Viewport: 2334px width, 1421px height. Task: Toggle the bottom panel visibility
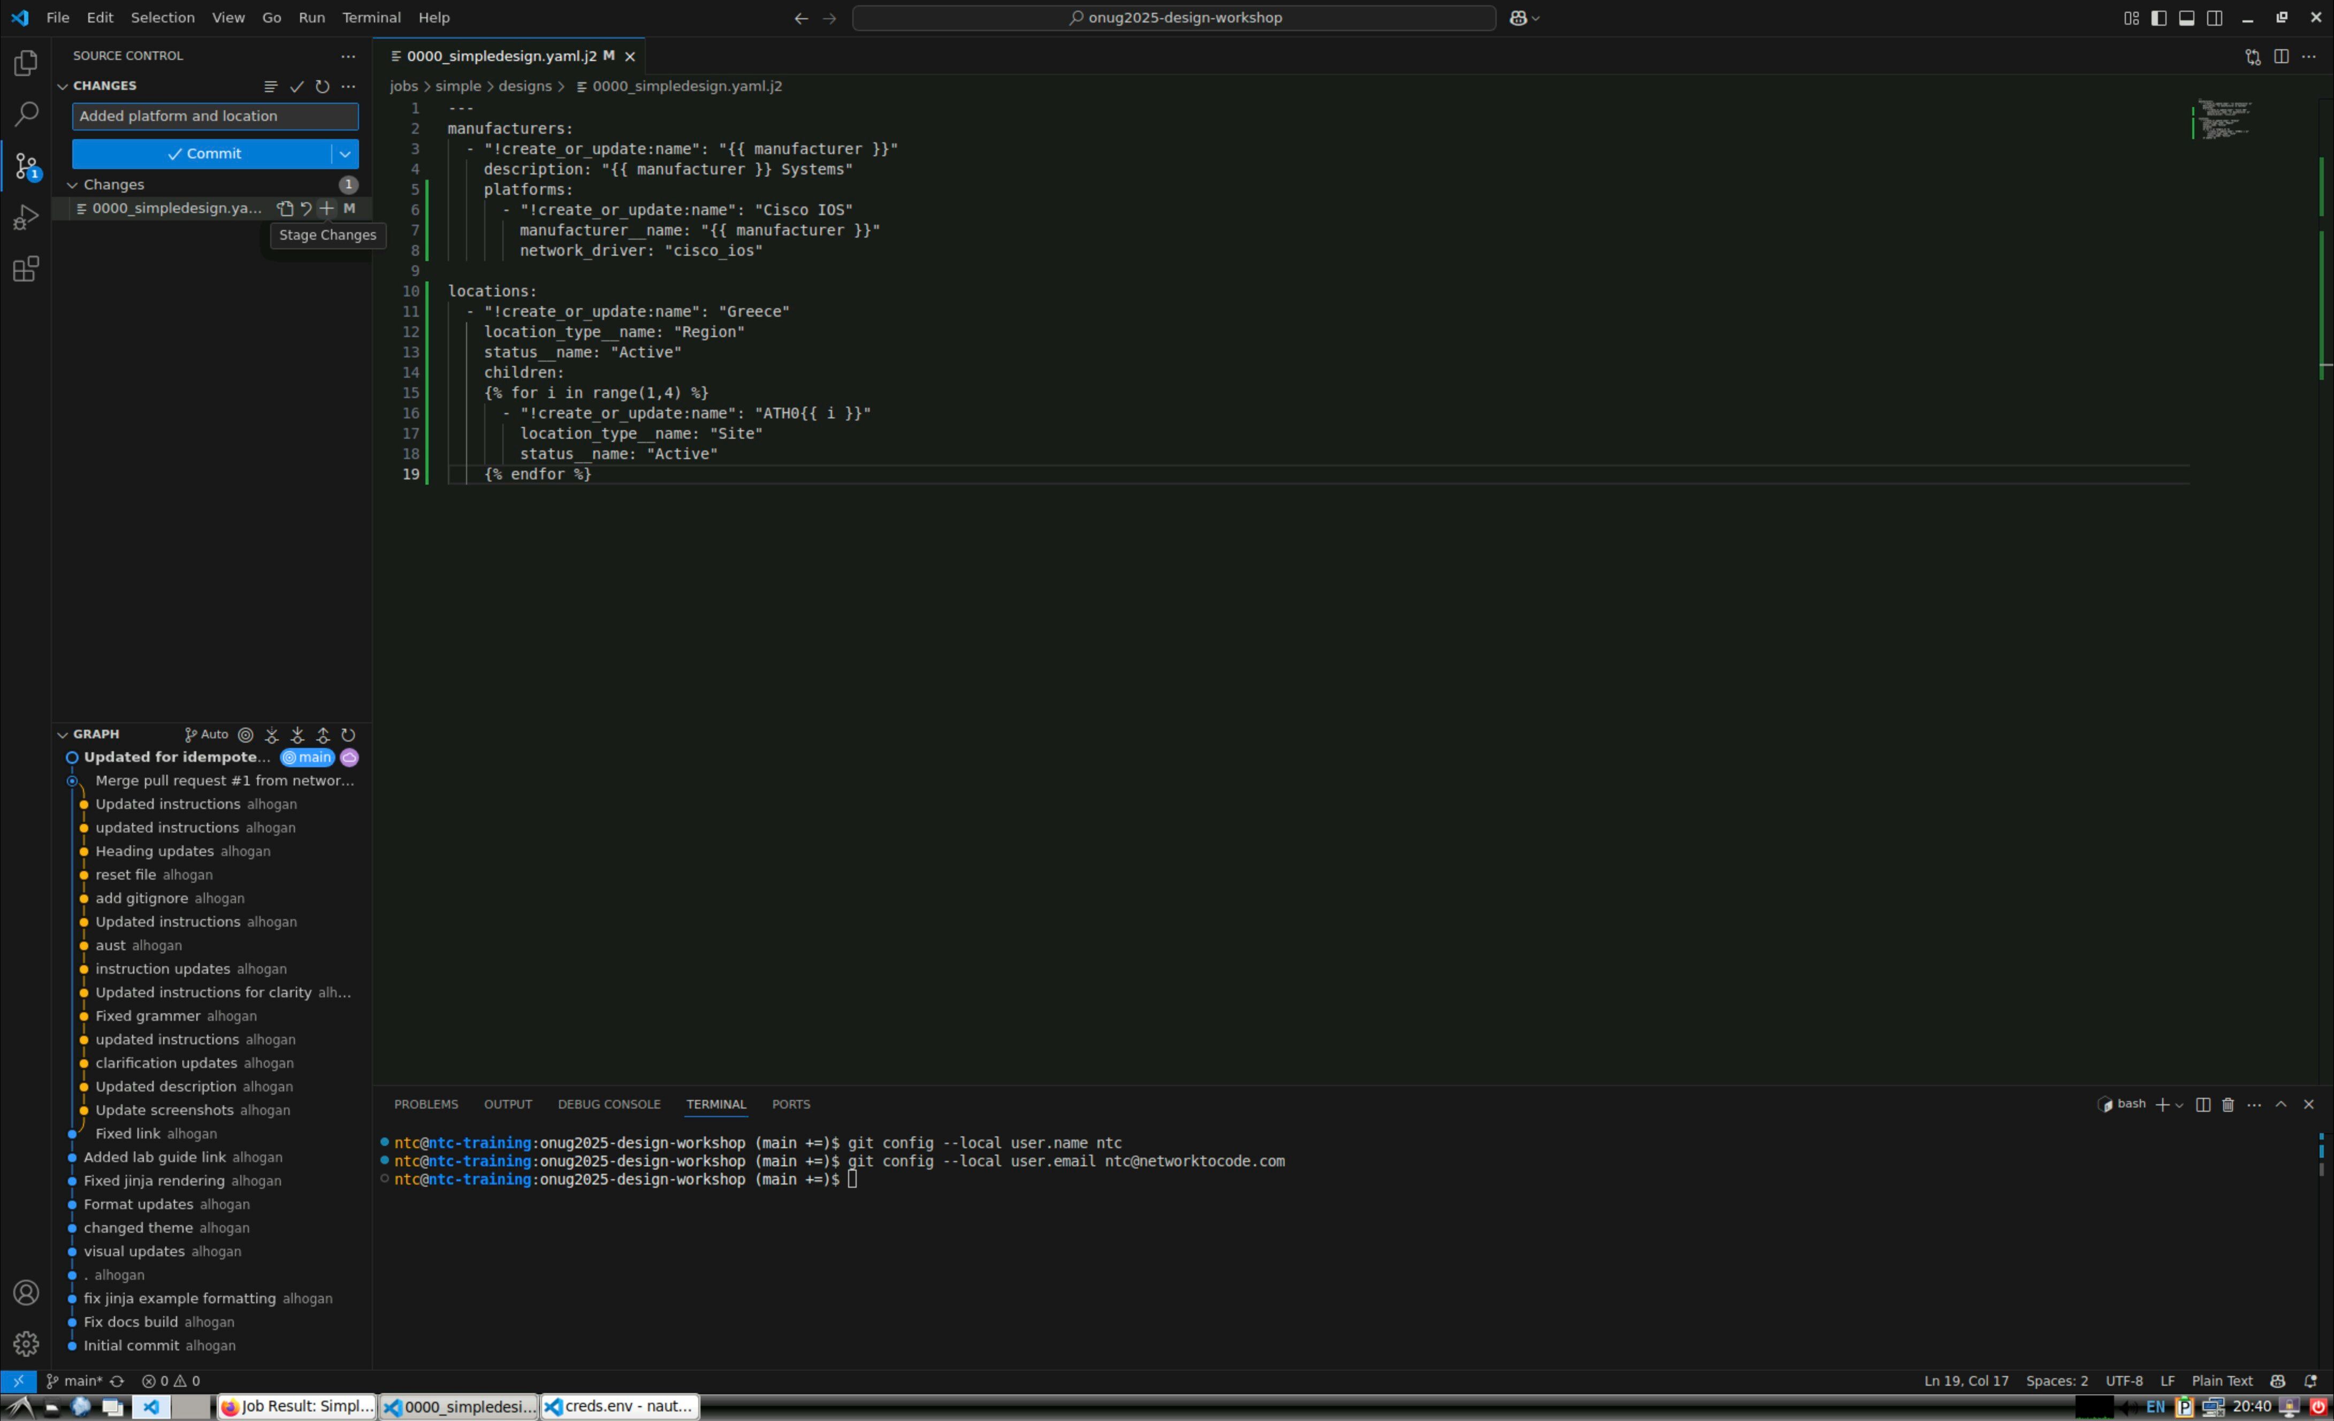[2186, 18]
